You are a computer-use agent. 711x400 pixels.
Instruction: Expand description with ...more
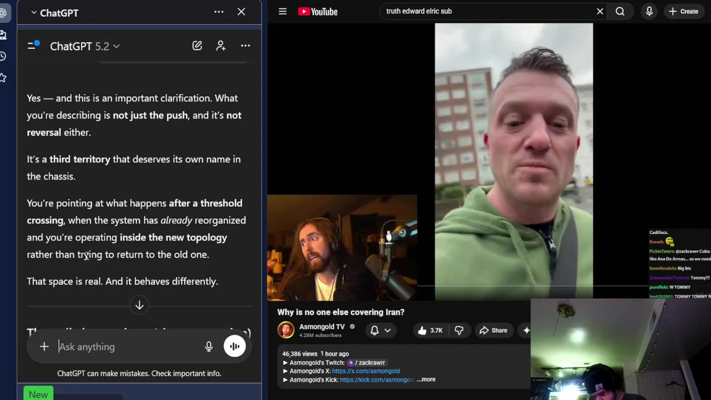[426, 379]
